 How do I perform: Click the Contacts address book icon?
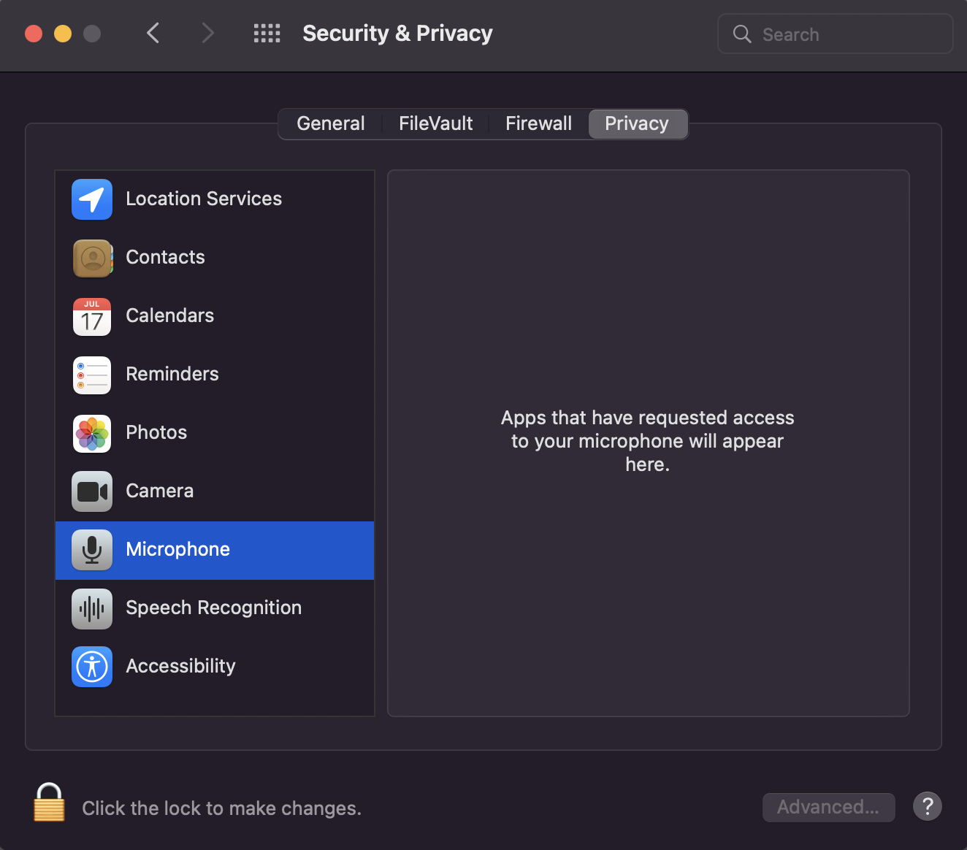point(92,258)
